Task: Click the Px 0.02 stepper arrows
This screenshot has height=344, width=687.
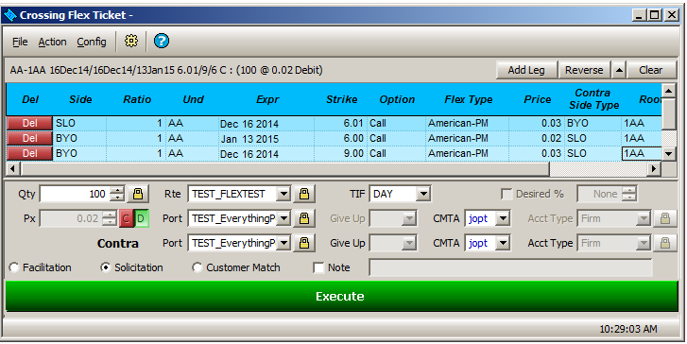Action: click(x=109, y=218)
